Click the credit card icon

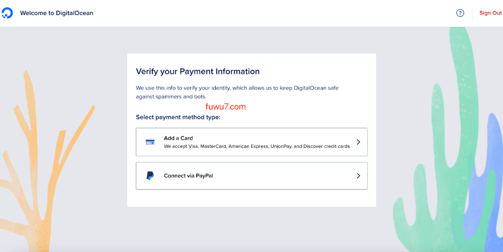tap(150, 142)
